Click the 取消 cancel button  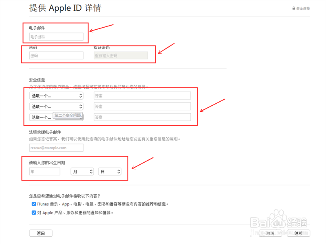(270, 233)
